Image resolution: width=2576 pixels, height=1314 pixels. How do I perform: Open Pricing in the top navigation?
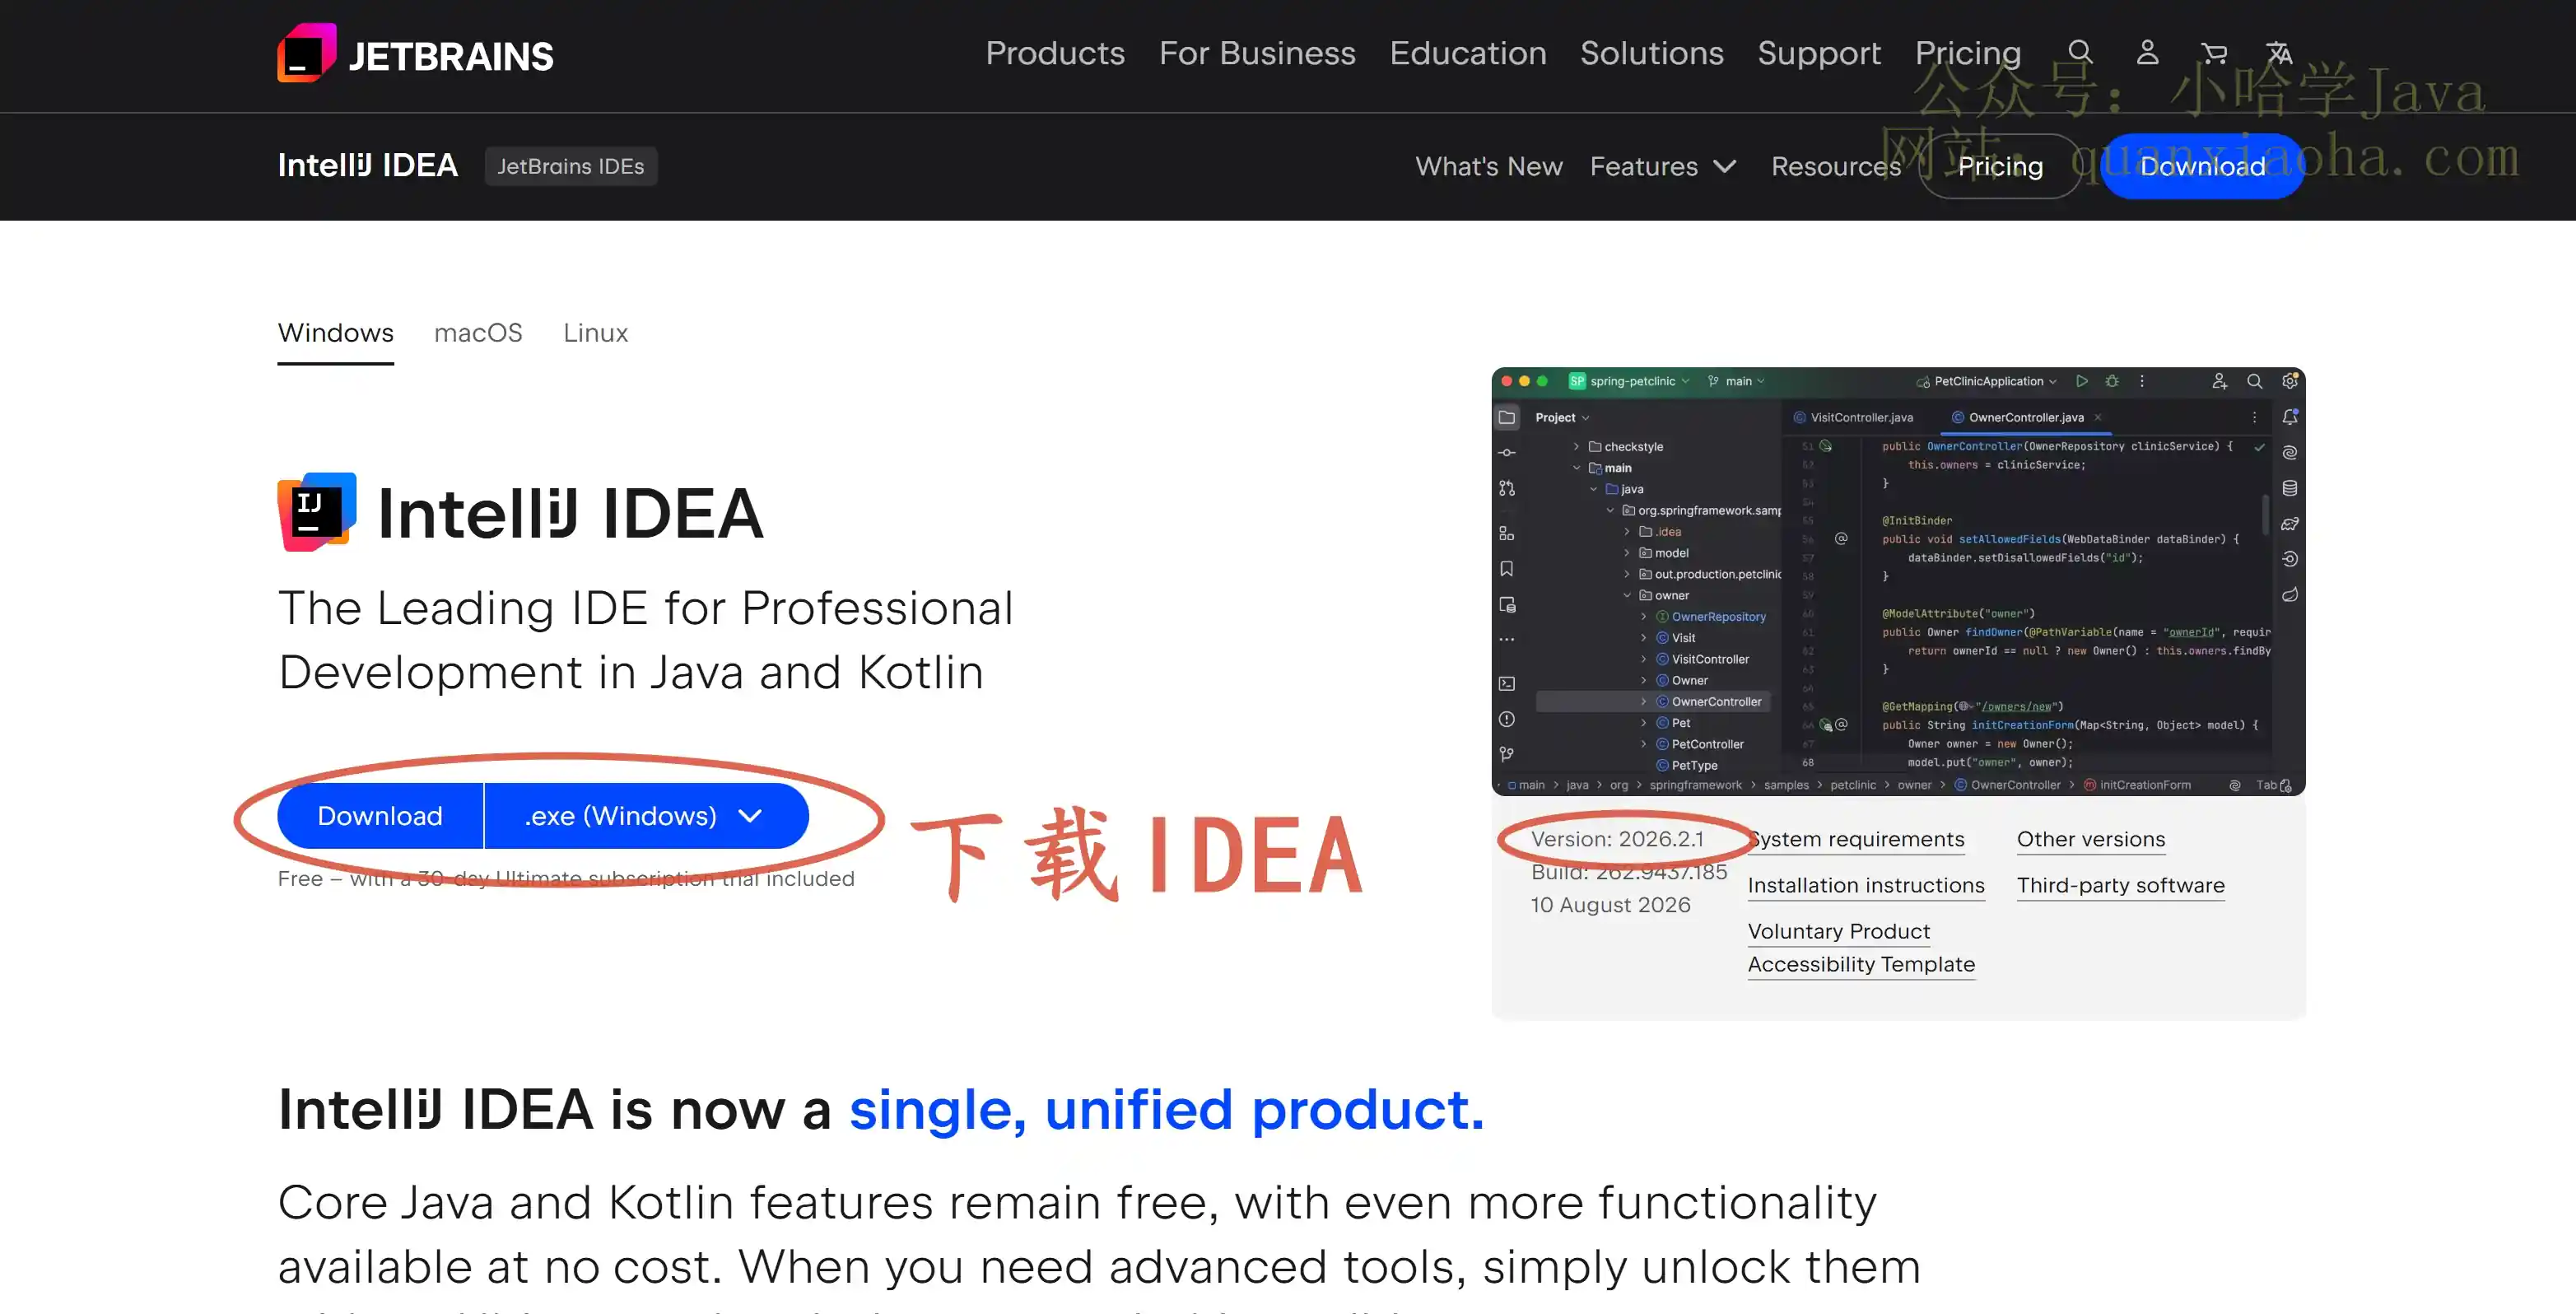tap(1968, 53)
